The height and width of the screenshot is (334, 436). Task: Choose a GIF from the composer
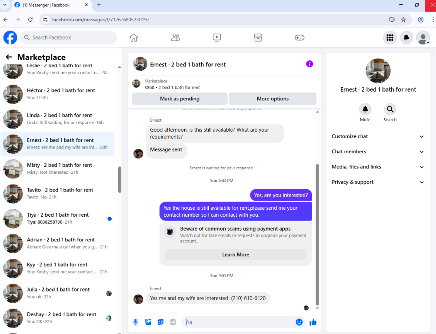pos(173,322)
